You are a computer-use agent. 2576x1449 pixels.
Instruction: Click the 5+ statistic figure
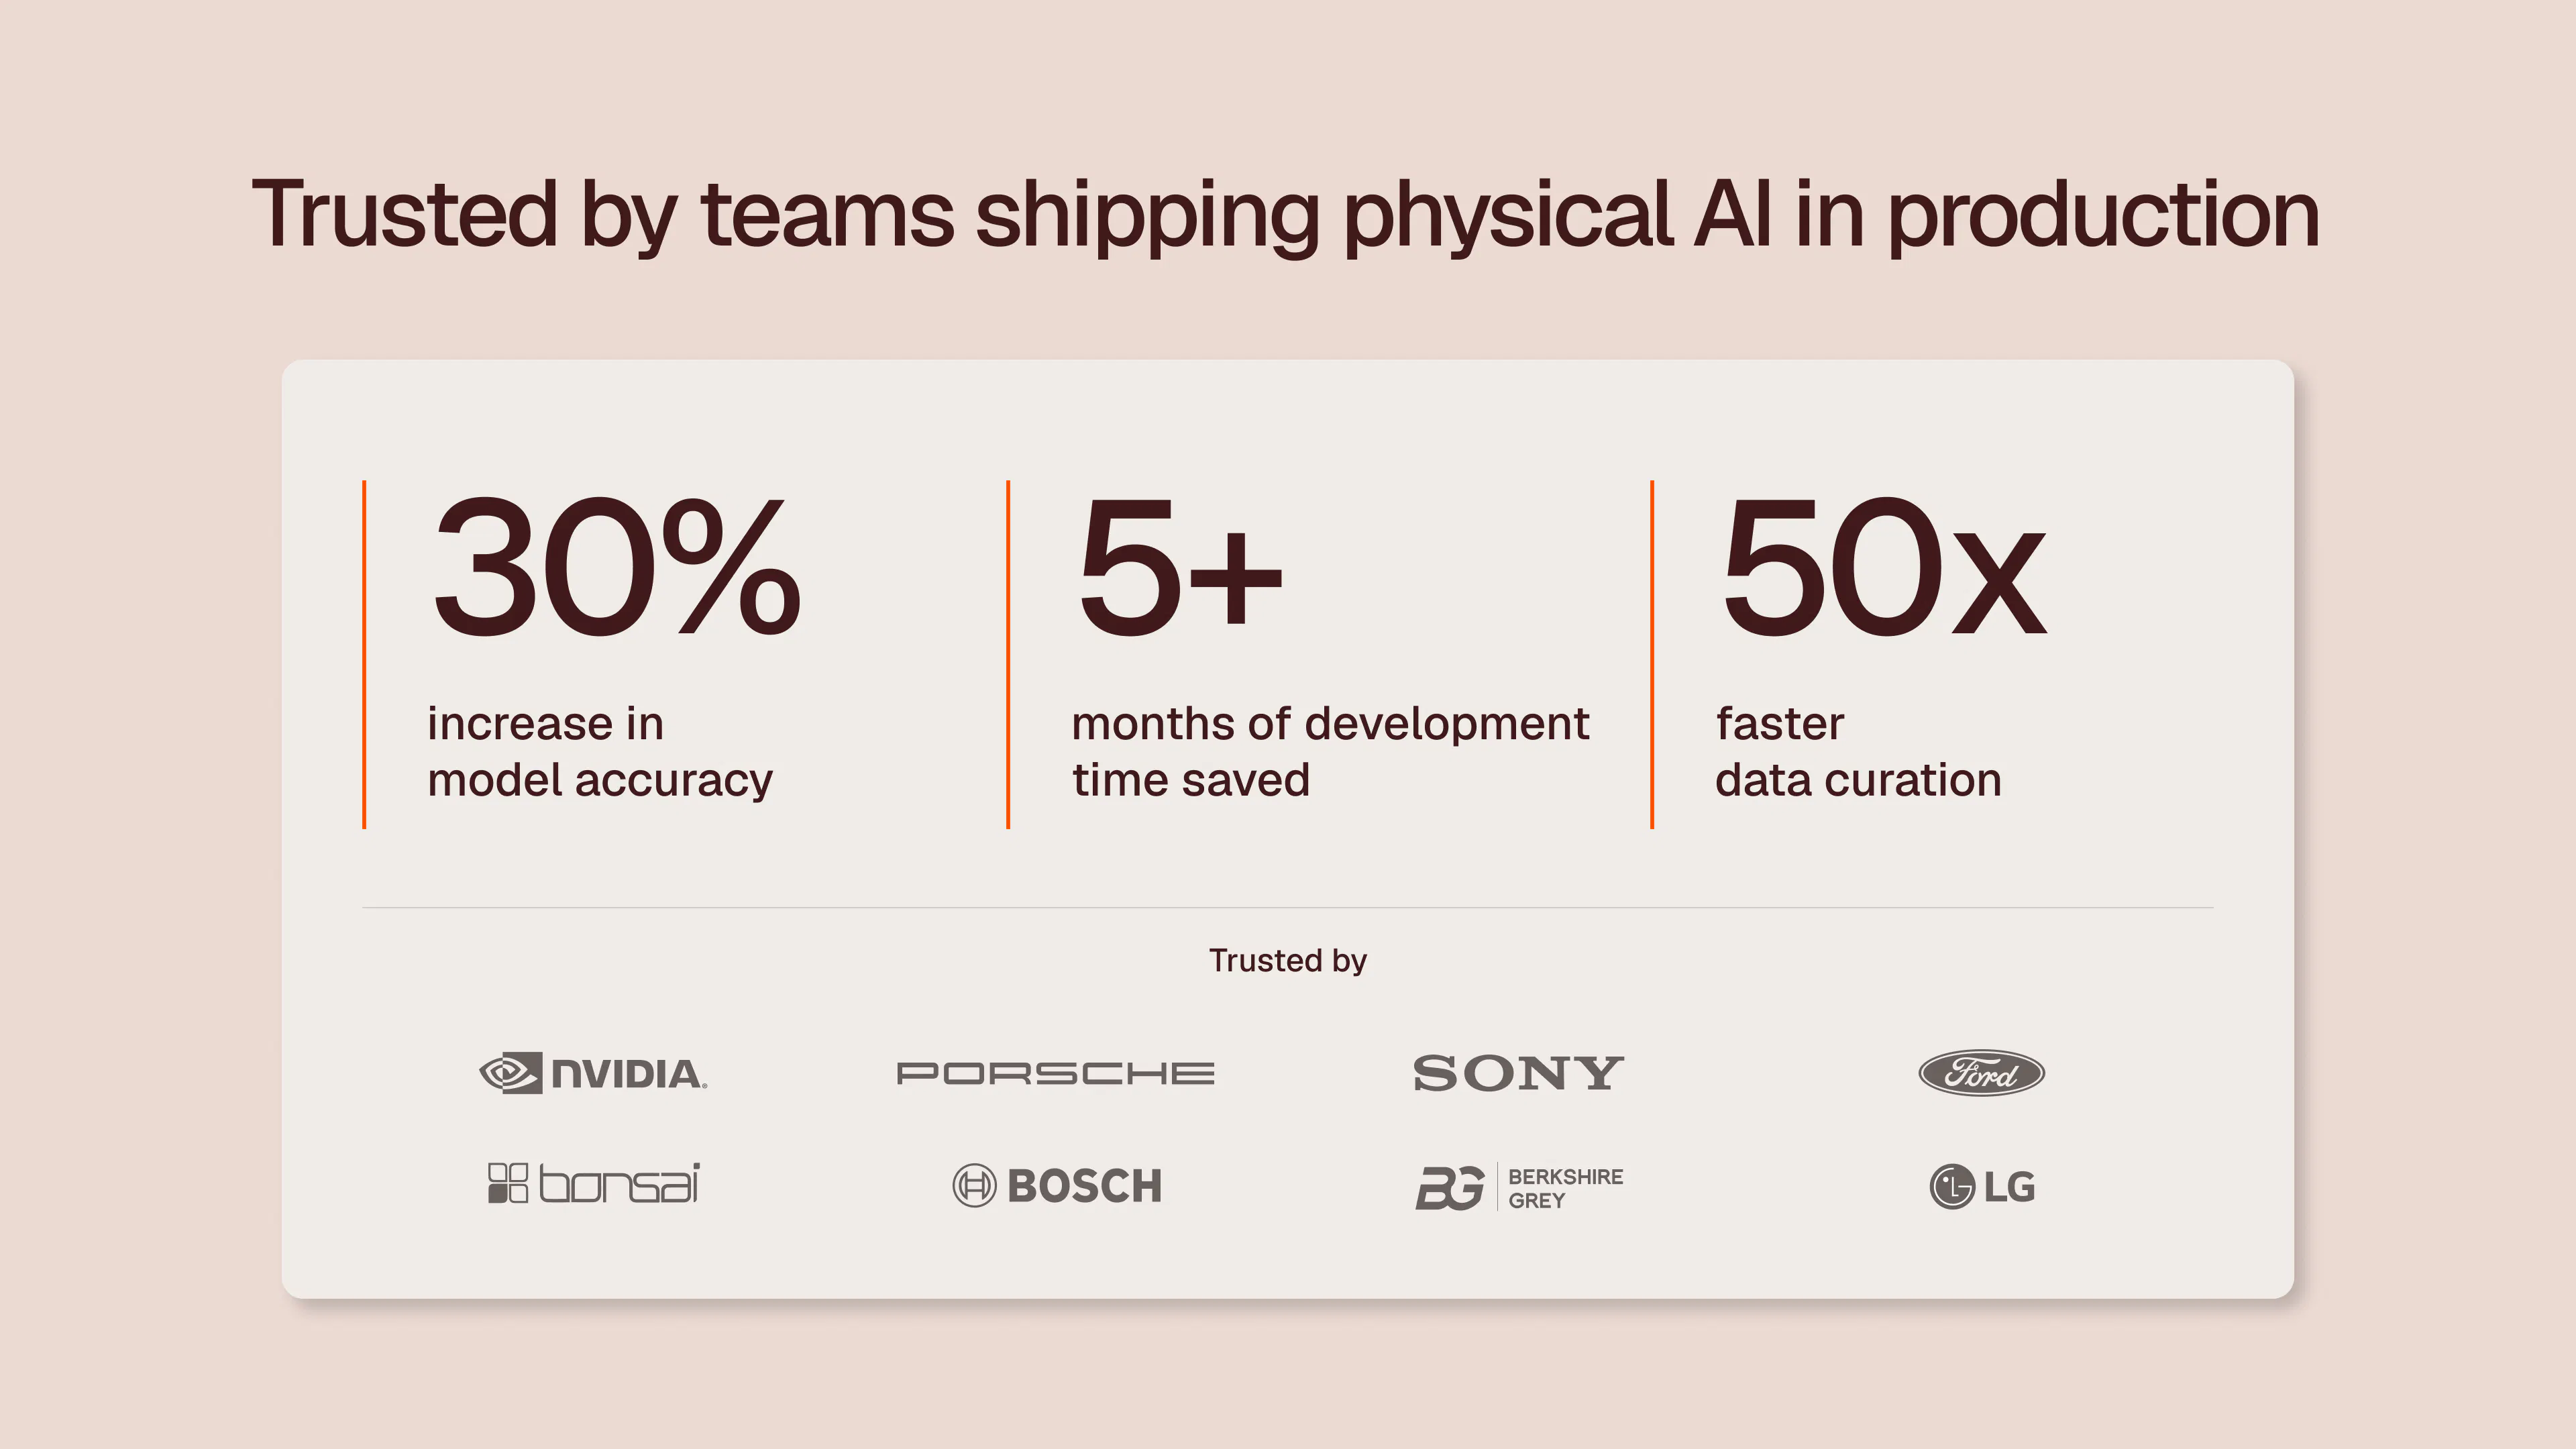(1179, 567)
